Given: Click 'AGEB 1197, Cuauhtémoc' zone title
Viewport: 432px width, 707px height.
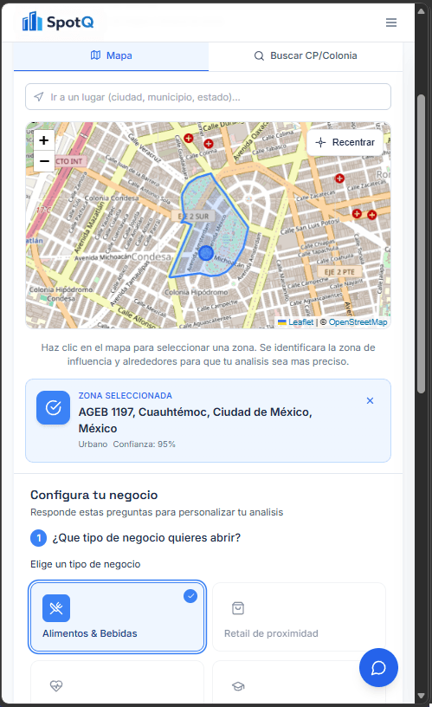Looking at the screenshot, I should coord(195,420).
